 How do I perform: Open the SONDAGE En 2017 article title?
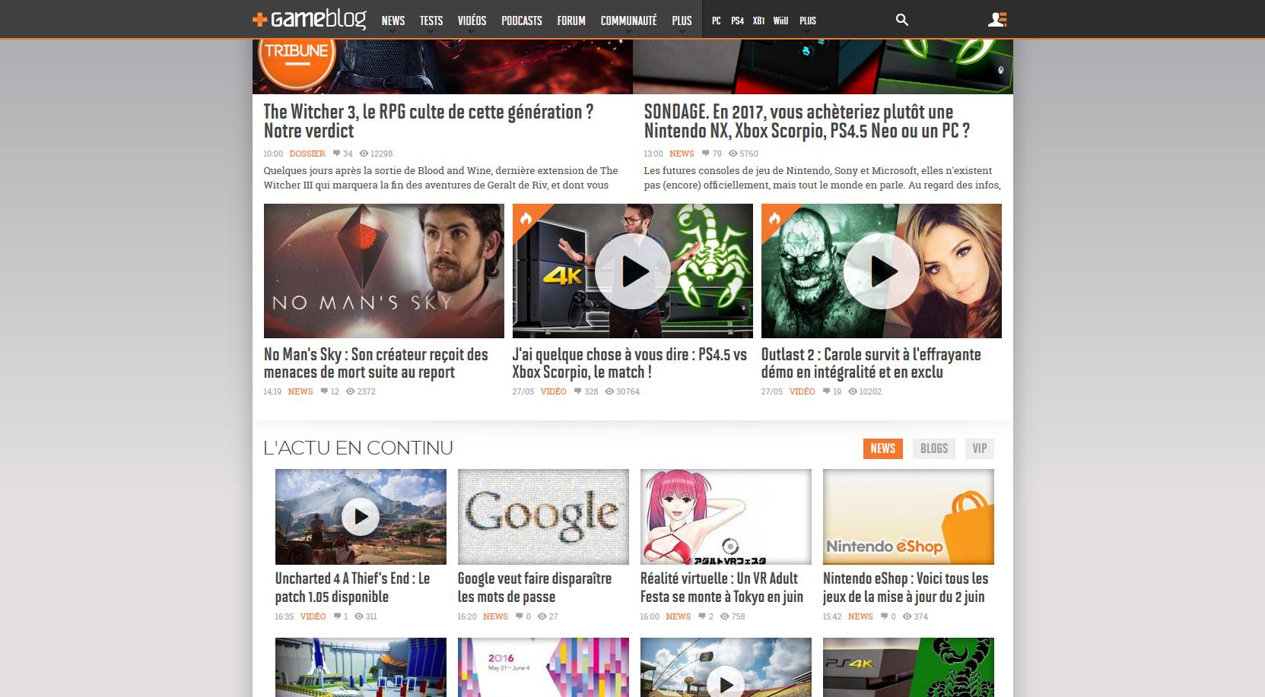click(807, 121)
